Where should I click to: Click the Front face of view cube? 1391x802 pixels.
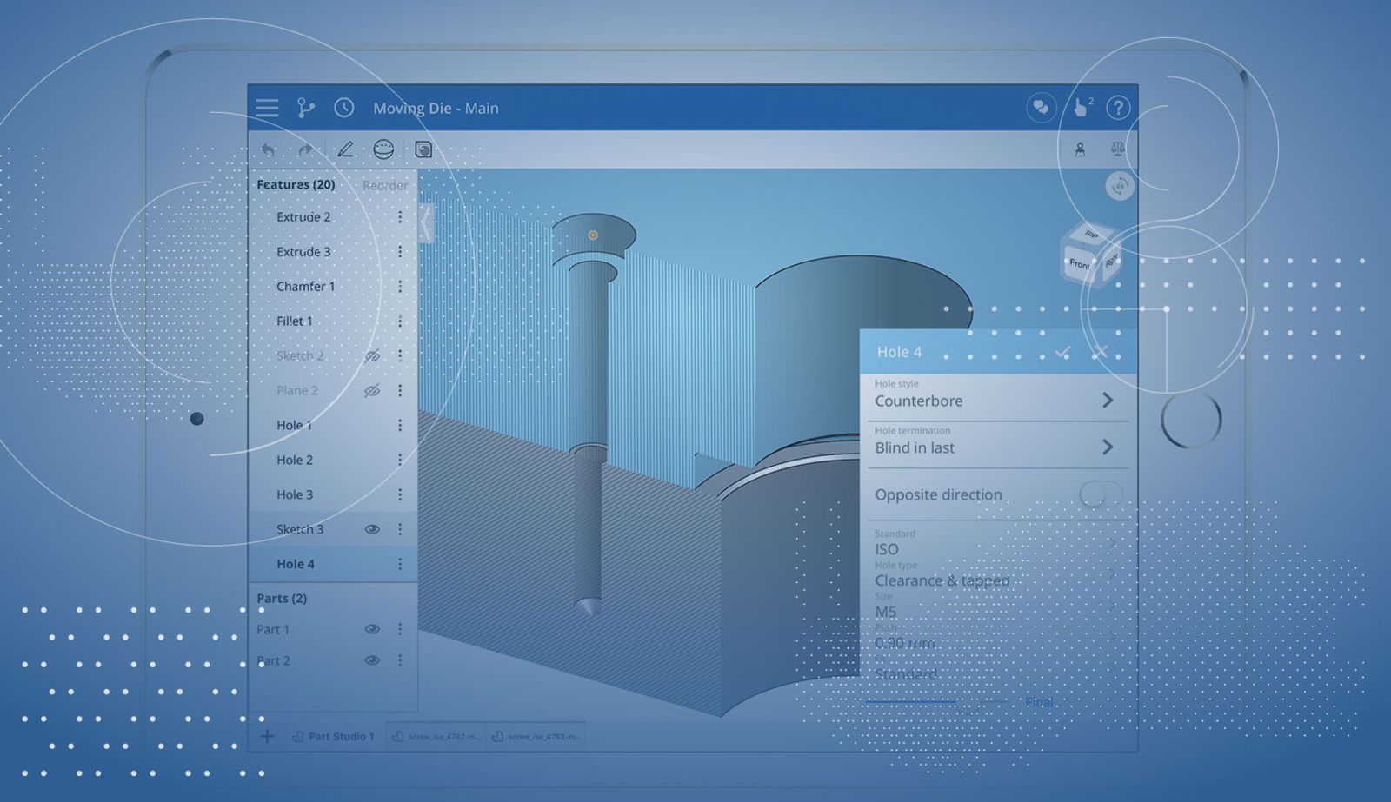pyautogui.click(x=1079, y=263)
